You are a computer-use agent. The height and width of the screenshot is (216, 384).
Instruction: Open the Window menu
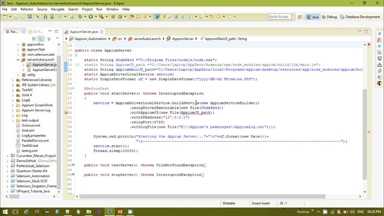pos(112,10)
